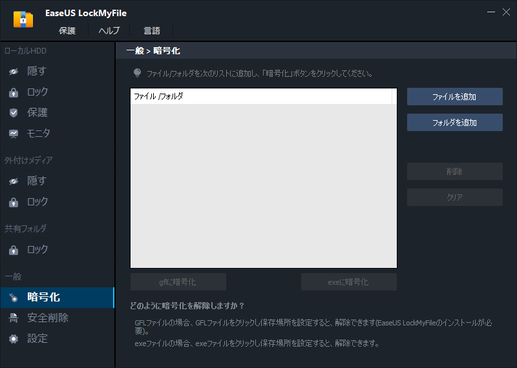Image resolution: width=517 pixels, height=368 pixels.
Task: Open 安全削除 in the sidebar
Action: coord(58,318)
